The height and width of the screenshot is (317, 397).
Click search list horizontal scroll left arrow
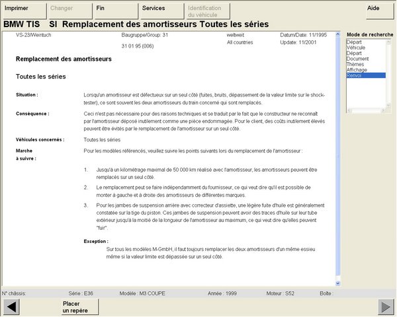pyautogui.click(x=349, y=110)
